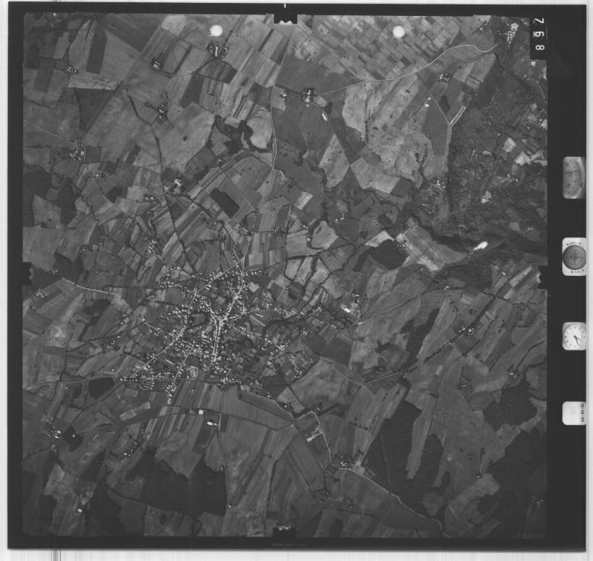This screenshot has width=593, height=561.
Task: Click the upper-left white circular spot
Action: pyautogui.click(x=216, y=30)
